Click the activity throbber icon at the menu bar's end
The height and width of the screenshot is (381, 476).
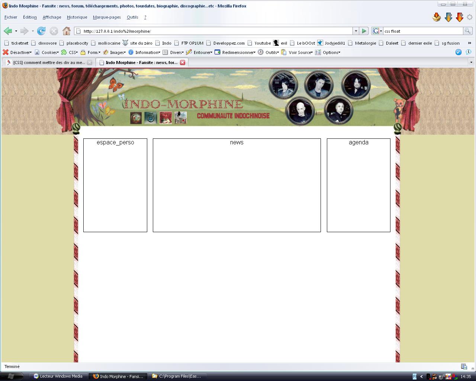[x=470, y=17]
